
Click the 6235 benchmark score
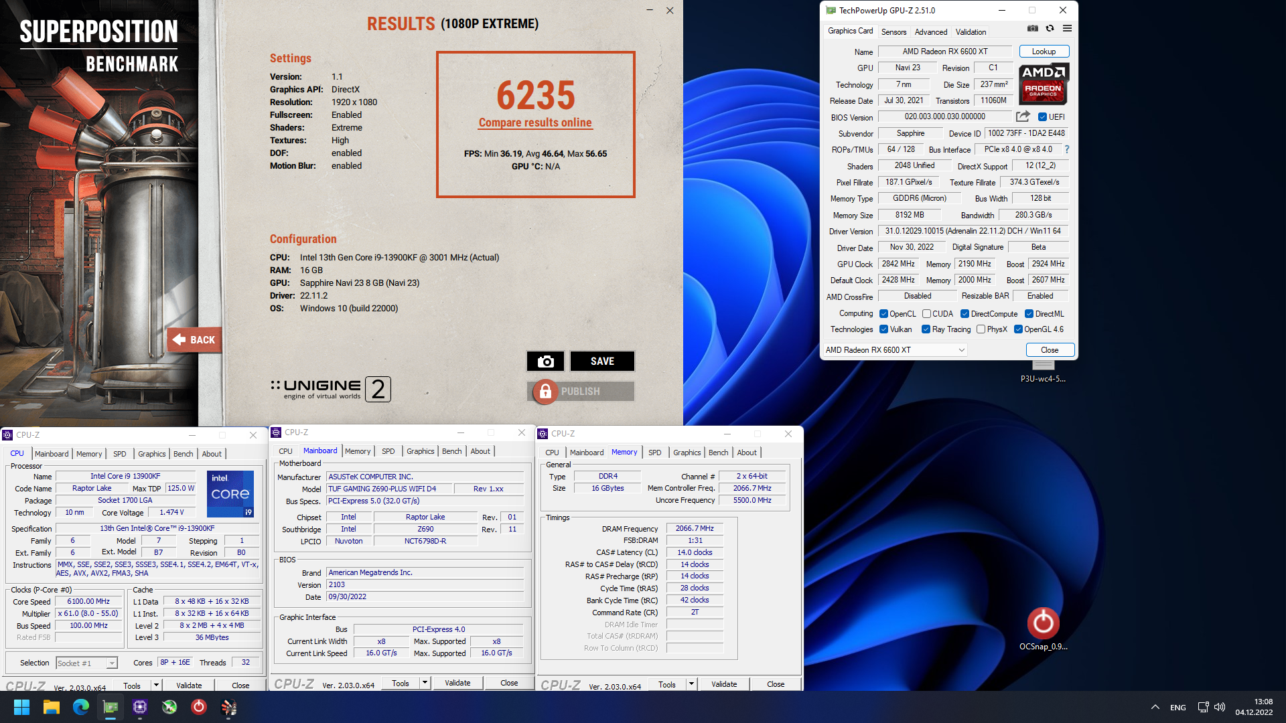point(536,95)
